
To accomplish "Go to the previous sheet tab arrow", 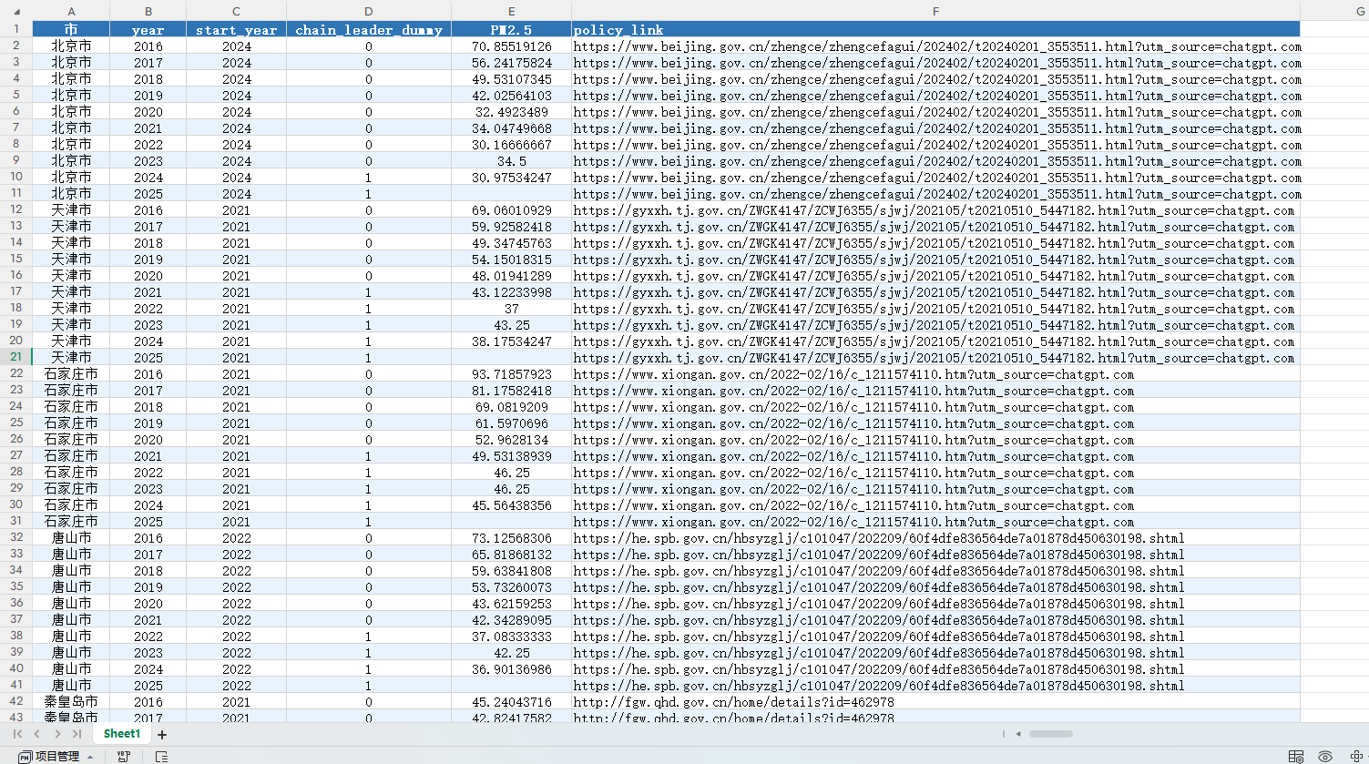I will coord(37,734).
